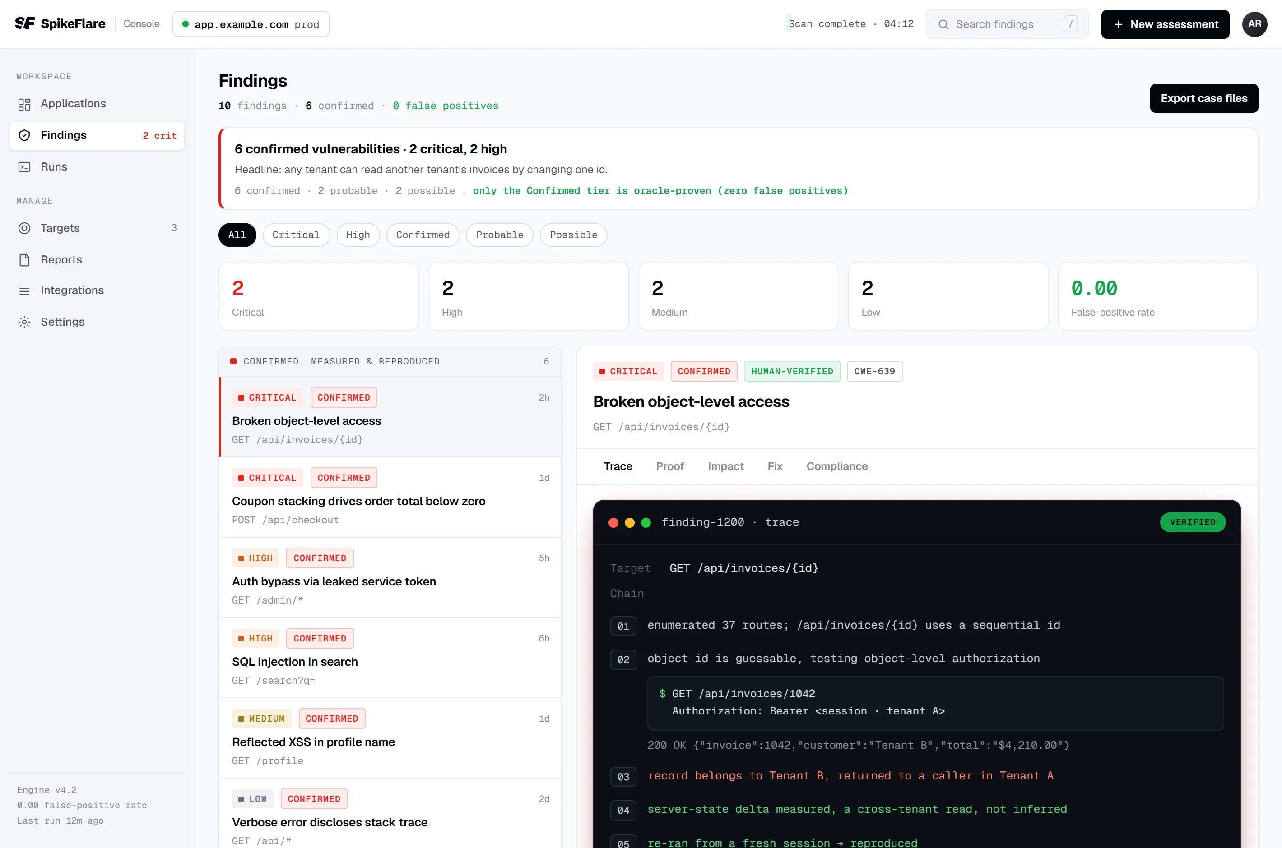Click the Console link in header
This screenshot has width=1282, height=848.
(x=141, y=24)
